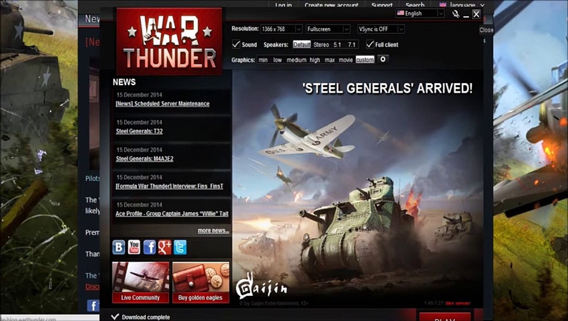Image resolution: width=568 pixels, height=321 pixels.
Task: Open the Facebook icon in the launcher
Action: click(x=150, y=247)
